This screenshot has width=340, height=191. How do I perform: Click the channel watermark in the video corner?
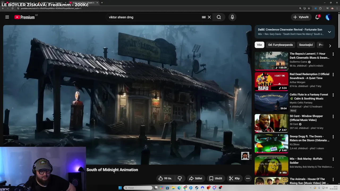pyautogui.click(x=245, y=156)
